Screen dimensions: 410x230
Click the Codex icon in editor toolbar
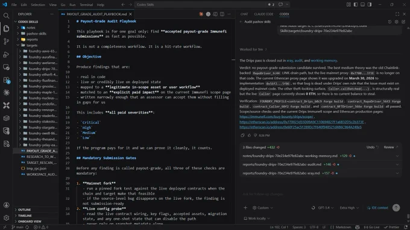point(208,14)
